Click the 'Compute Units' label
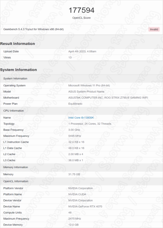 point(12,213)
